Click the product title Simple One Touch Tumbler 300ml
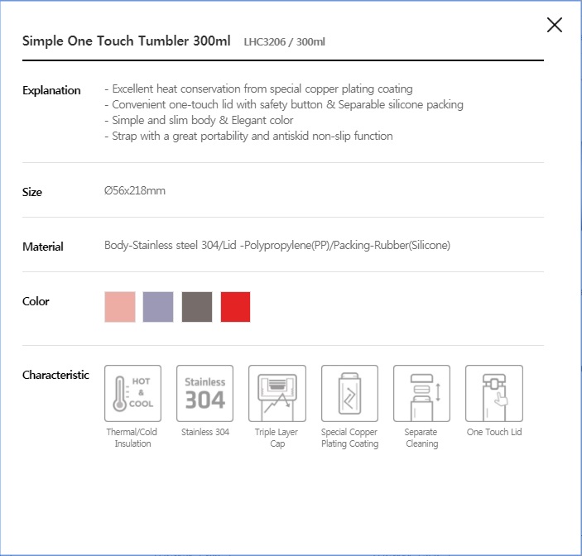Viewport: 582px width, 556px height. point(126,41)
